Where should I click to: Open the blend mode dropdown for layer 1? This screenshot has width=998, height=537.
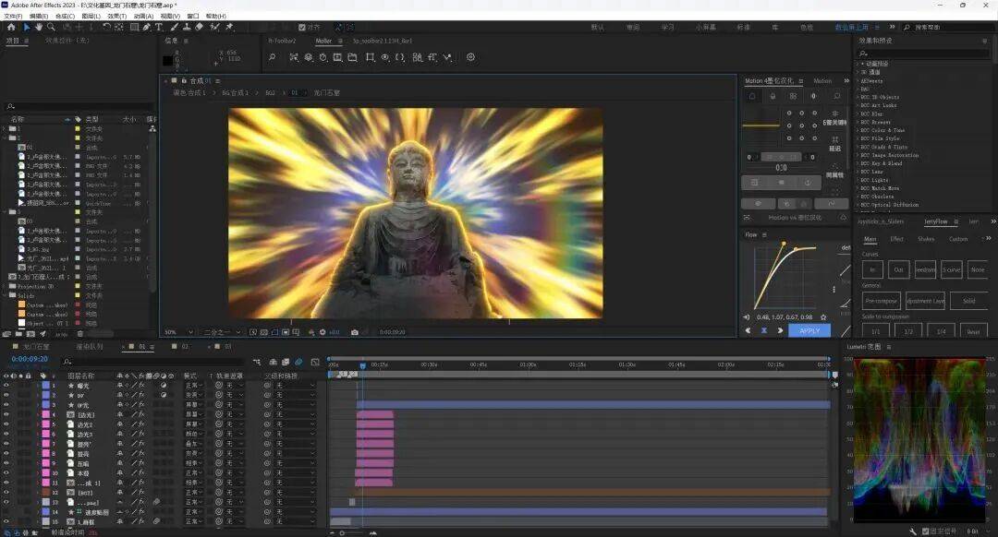[x=192, y=385]
